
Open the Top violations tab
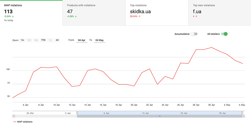(157, 13)
